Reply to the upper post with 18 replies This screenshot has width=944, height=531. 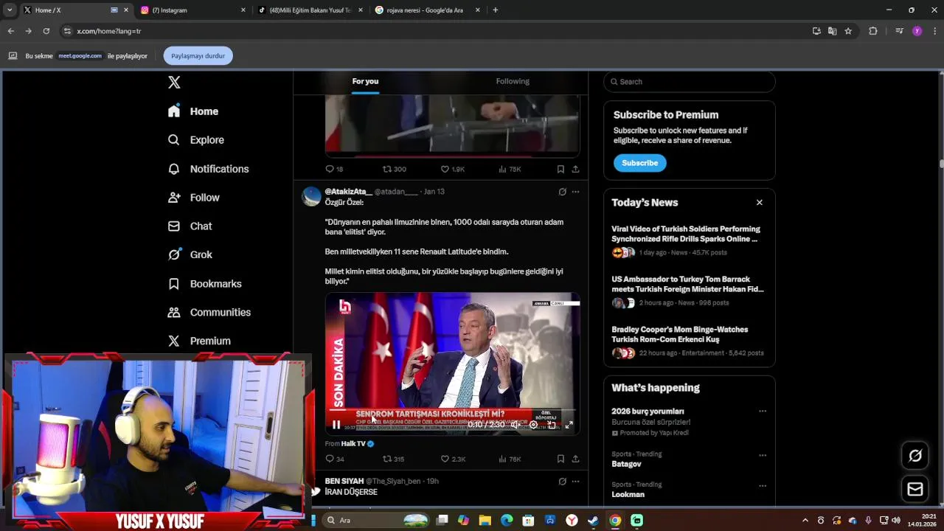pos(334,169)
